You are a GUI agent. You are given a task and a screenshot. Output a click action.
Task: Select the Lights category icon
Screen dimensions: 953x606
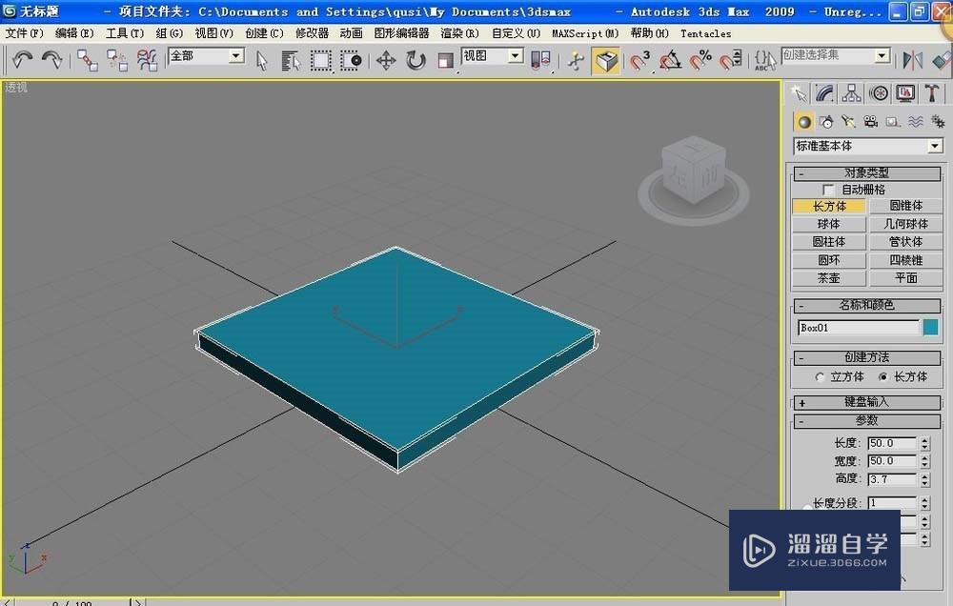tap(848, 122)
